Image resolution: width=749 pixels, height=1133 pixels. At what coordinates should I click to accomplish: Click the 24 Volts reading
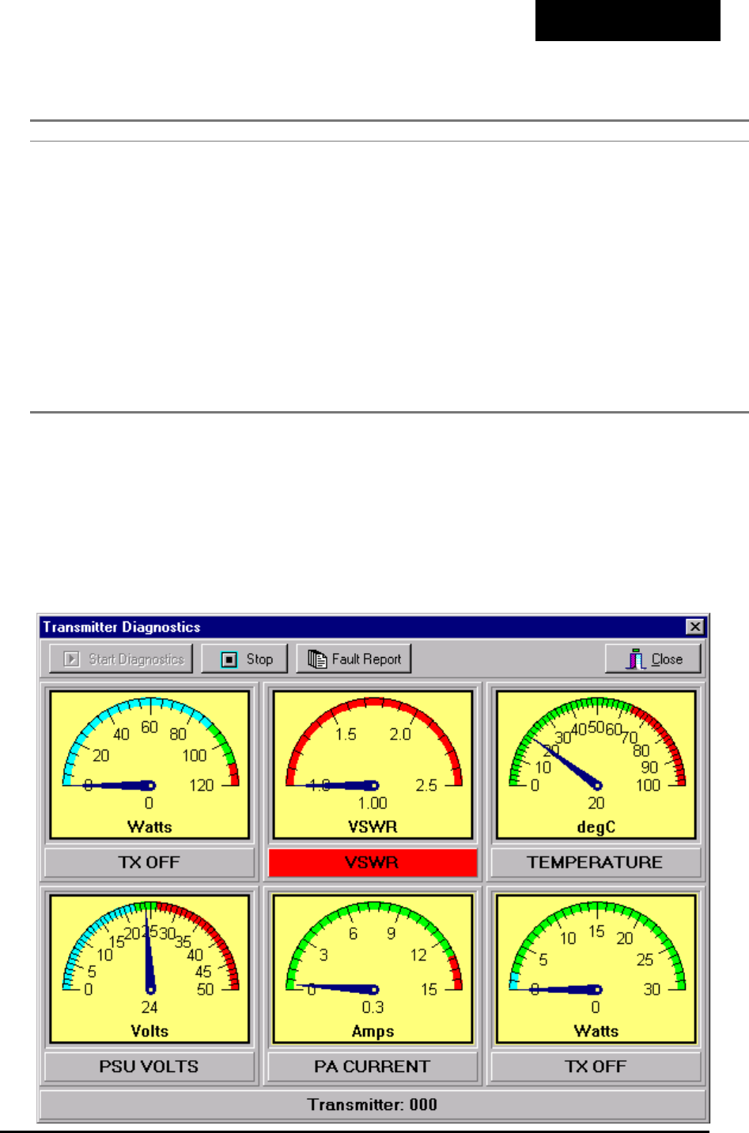[x=149, y=1007]
